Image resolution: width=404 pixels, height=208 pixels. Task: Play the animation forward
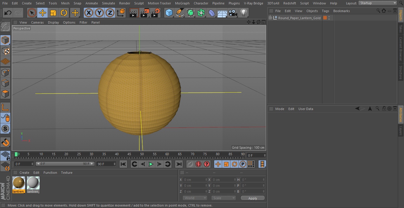[151, 164]
